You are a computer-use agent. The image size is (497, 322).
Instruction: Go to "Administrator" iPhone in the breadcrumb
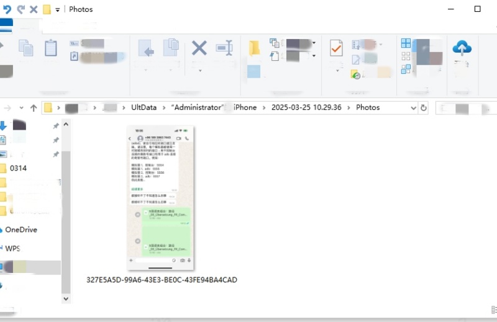tap(214, 107)
